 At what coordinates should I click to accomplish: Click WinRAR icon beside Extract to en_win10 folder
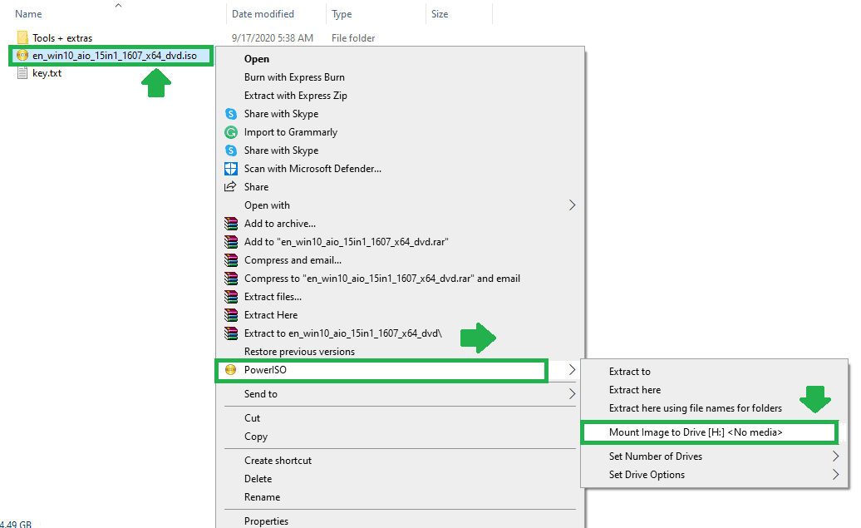tap(231, 333)
